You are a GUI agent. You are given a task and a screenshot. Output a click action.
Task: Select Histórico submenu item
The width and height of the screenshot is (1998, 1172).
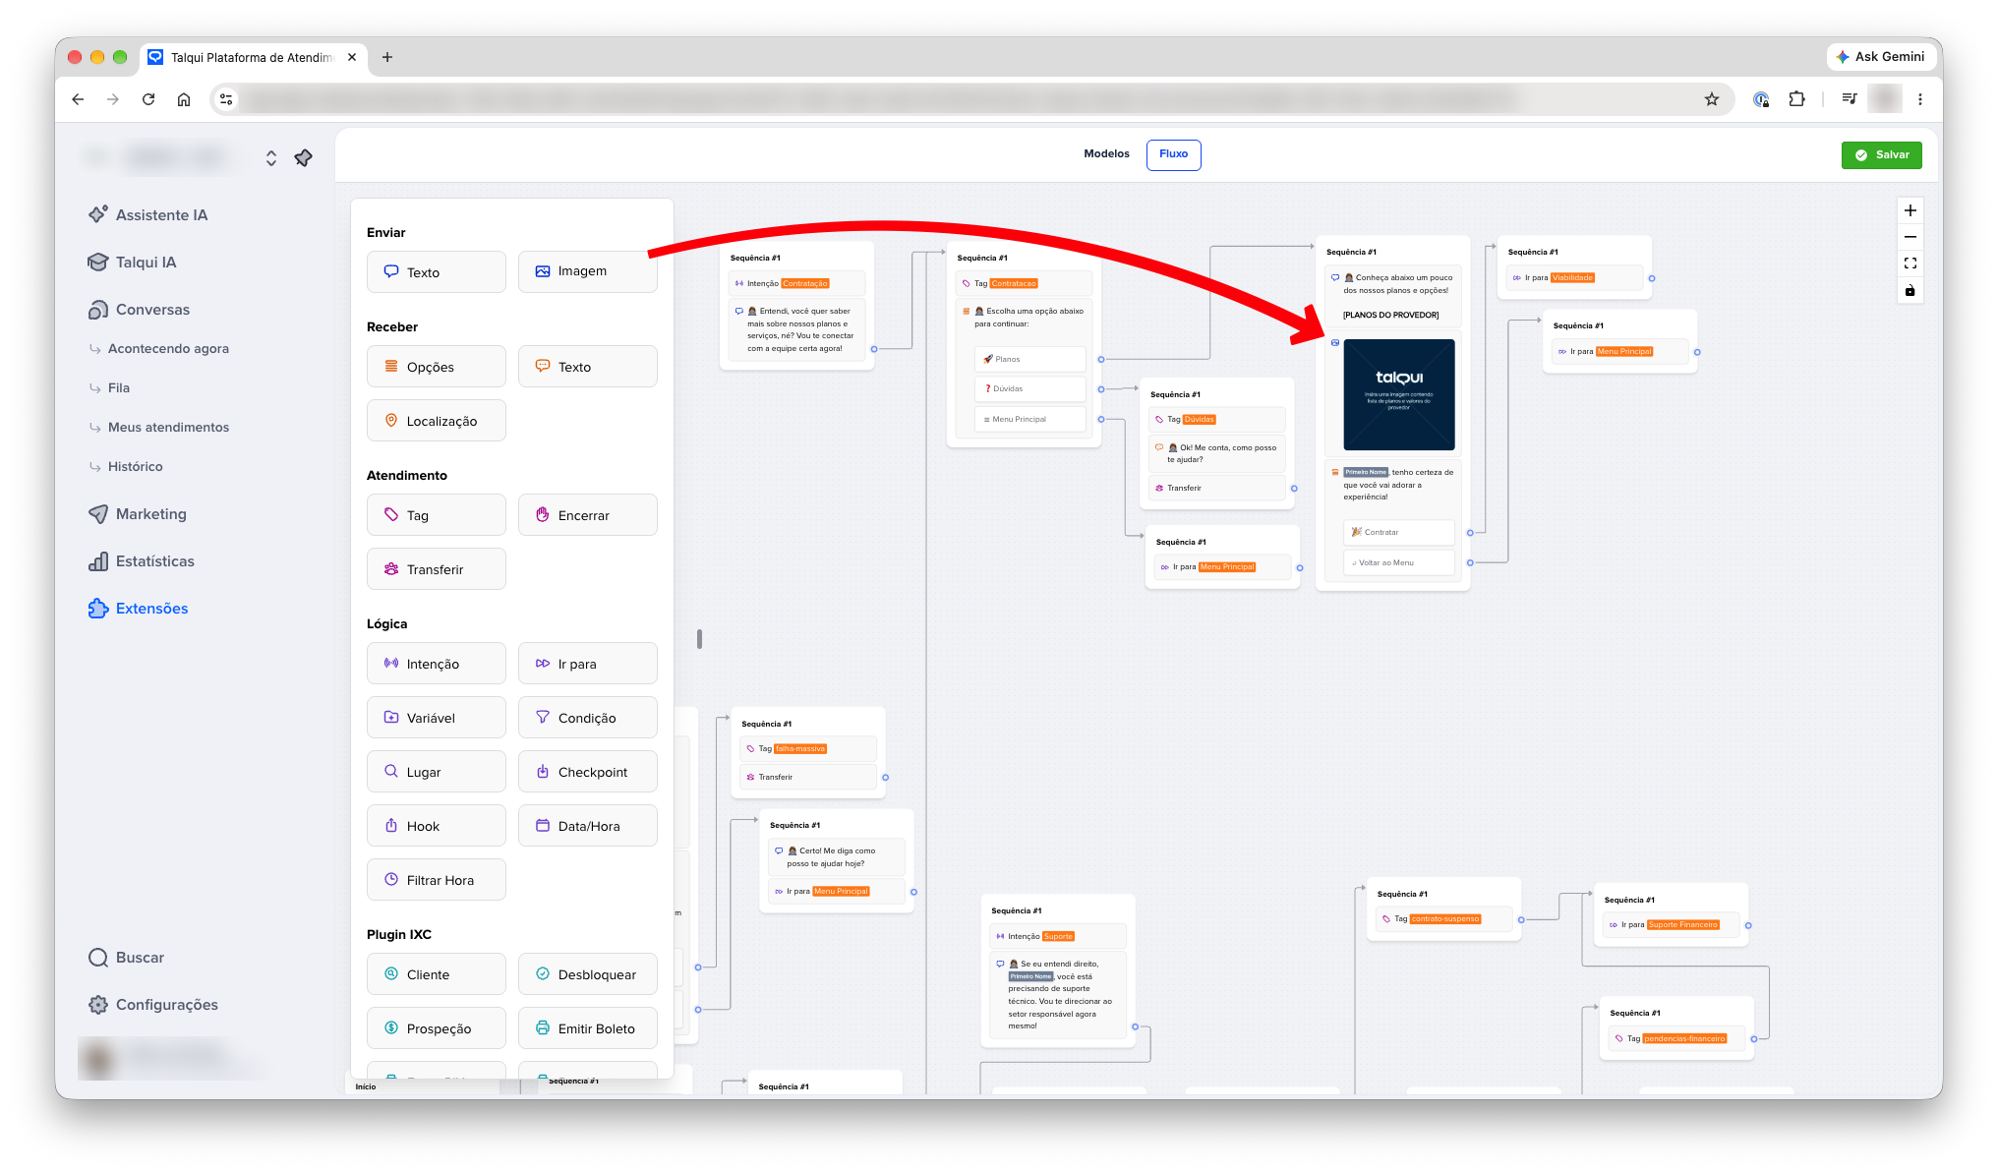pos(135,466)
